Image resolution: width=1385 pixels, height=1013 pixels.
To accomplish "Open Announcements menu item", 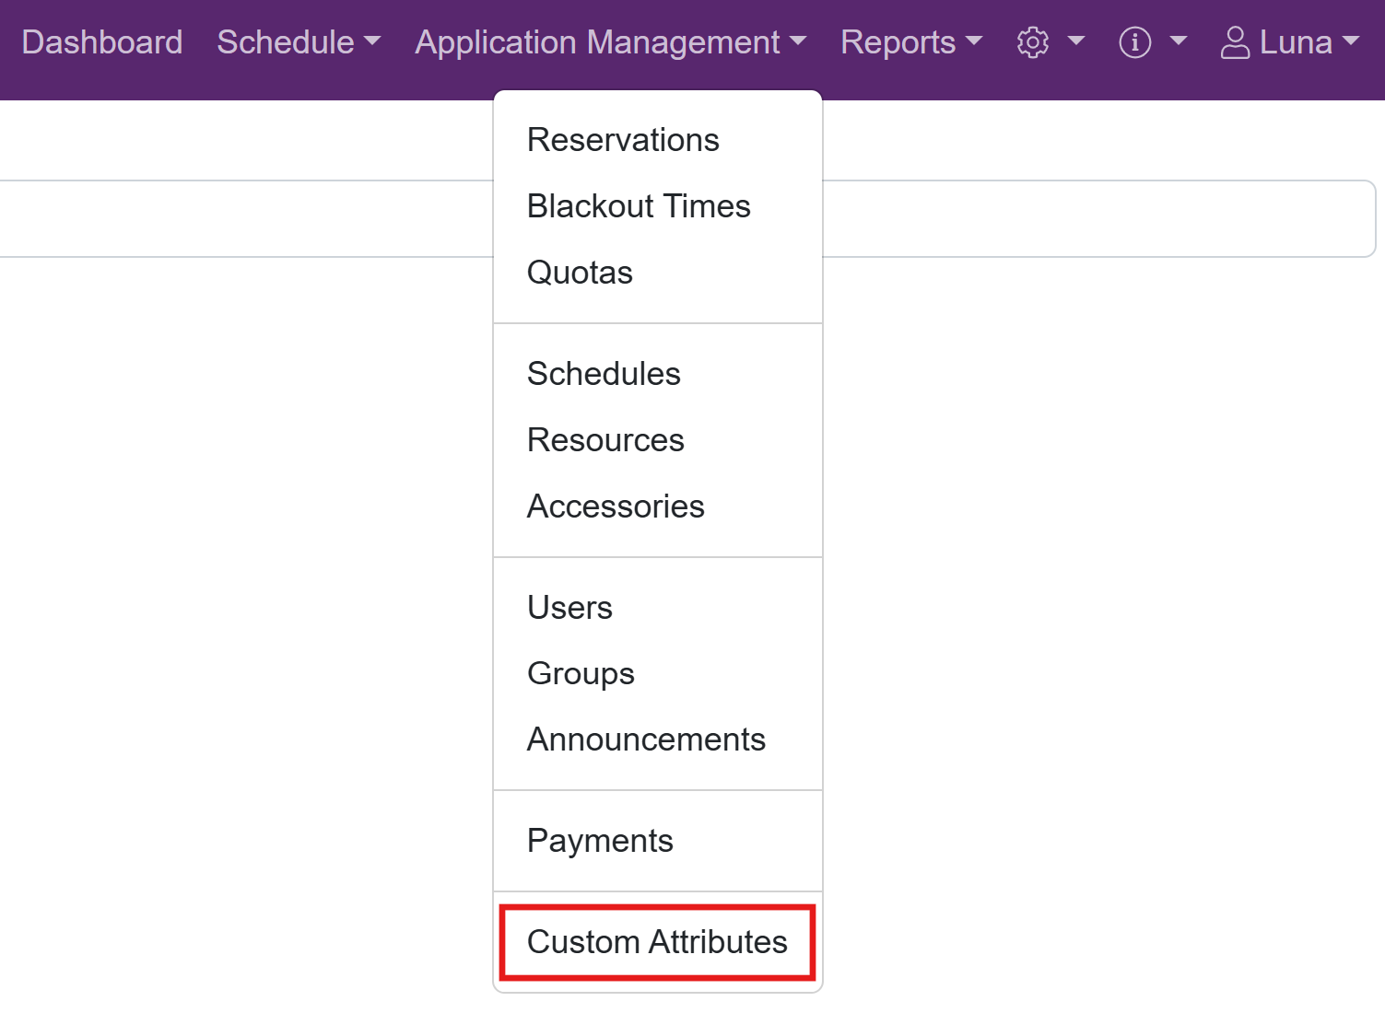I will [646, 739].
